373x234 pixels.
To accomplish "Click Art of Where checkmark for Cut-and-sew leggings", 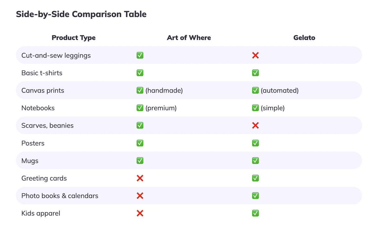I will coord(140,55).
